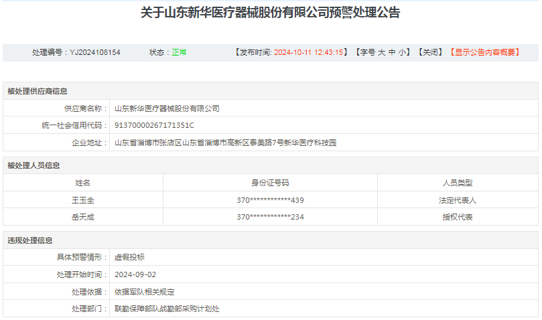542x320 pixels.
Task: Select the announcement title heading
Action: 270,13
